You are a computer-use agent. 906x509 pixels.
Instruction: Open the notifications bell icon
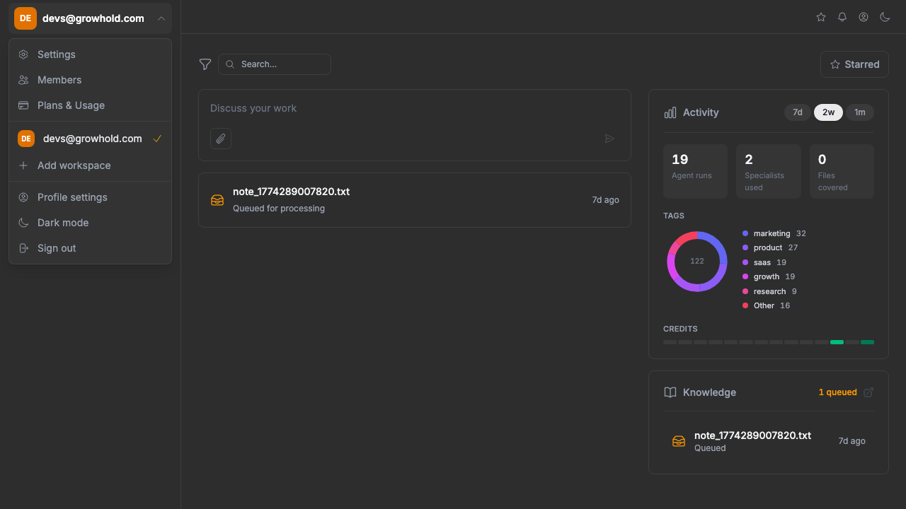click(842, 17)
